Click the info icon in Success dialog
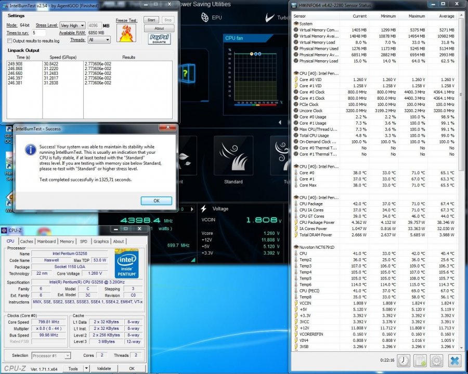468x374 pixels. 31,150
